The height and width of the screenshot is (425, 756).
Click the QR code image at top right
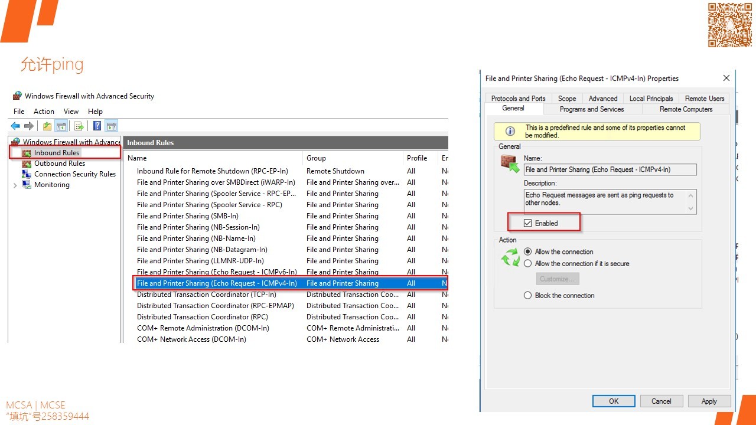[x=730, y=25]
